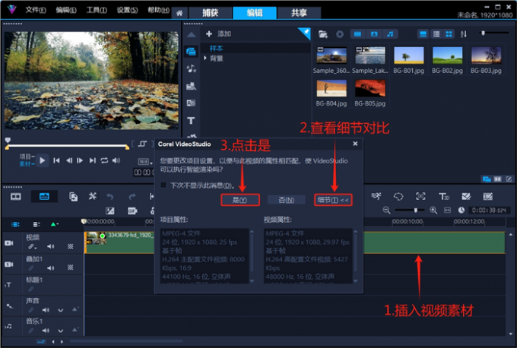Mute the 叠加1 track
Viewport: 517px width, 348px height.
[50, 268]
